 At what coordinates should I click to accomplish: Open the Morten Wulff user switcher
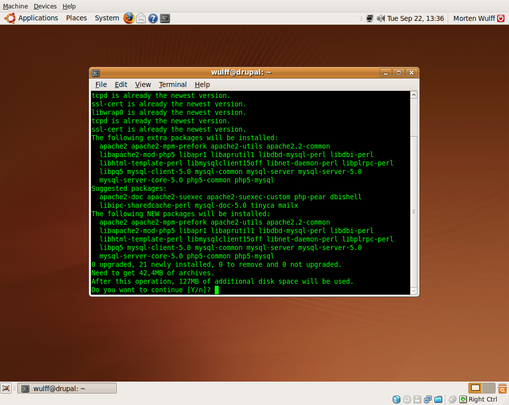pos(474,18)
